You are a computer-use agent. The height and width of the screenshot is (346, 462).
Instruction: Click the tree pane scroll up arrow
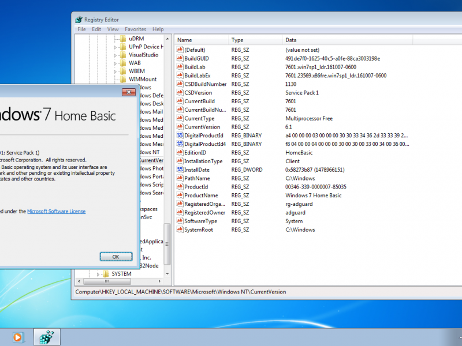click(x=167, y=39)
